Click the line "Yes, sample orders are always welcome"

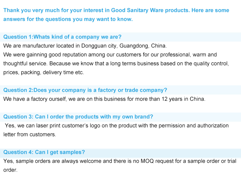120,161
